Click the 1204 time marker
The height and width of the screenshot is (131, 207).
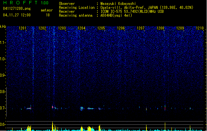pyautogui.click(x=82, y=28)
